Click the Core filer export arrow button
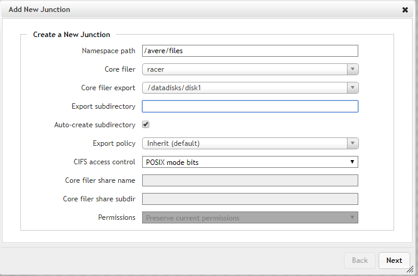 point(353,88)
